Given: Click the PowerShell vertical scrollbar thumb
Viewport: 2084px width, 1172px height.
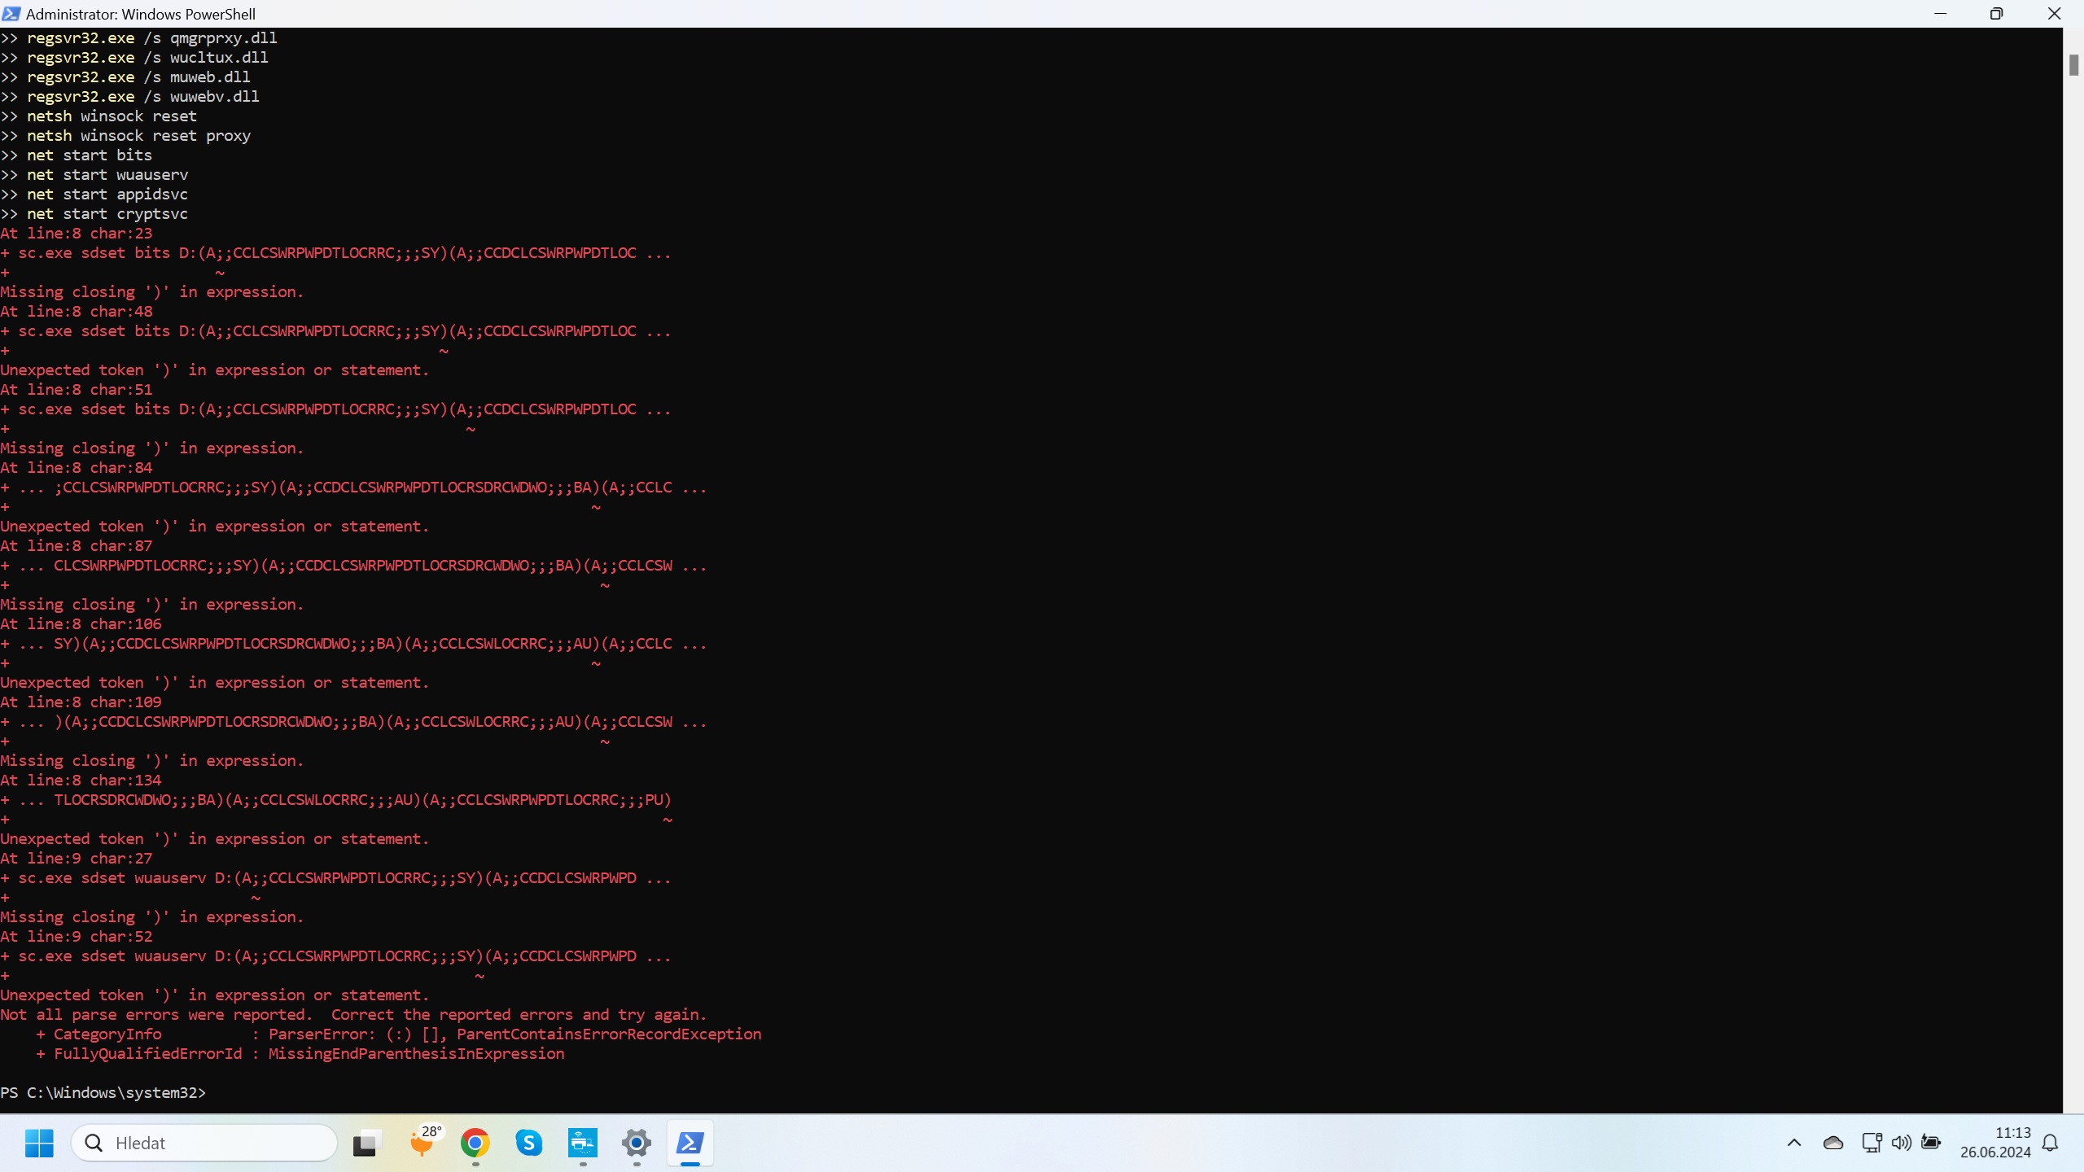Looking at the screenshot, I should pyautogui.click(x=2073, y=65).
